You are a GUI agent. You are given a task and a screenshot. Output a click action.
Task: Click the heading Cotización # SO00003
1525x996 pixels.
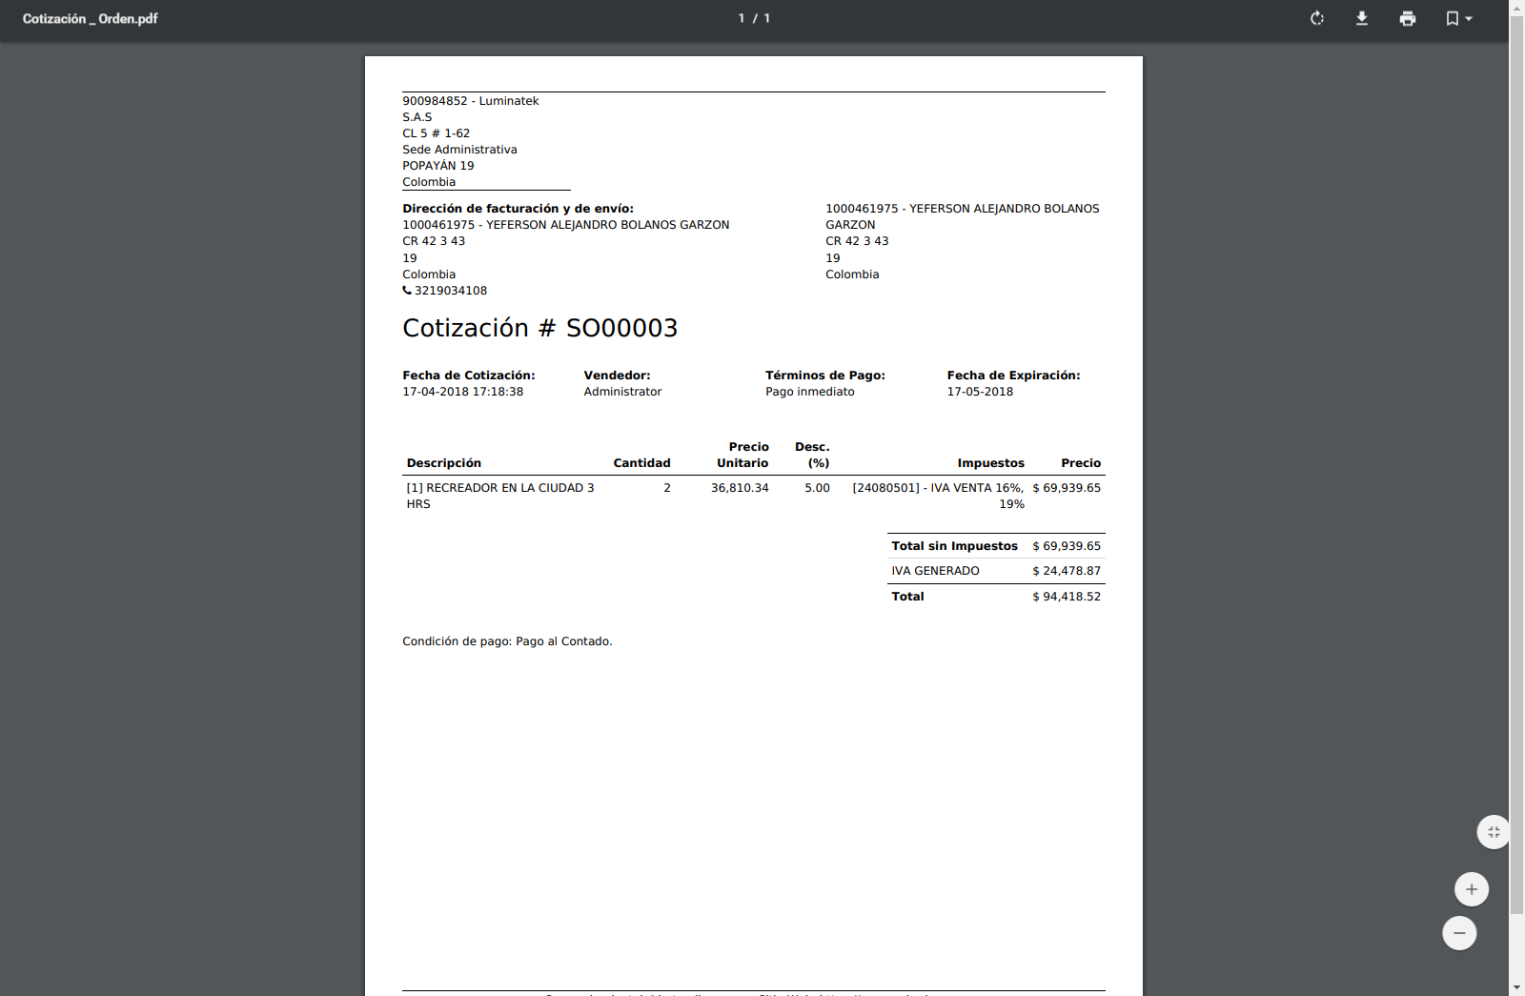tap(539, 328)
